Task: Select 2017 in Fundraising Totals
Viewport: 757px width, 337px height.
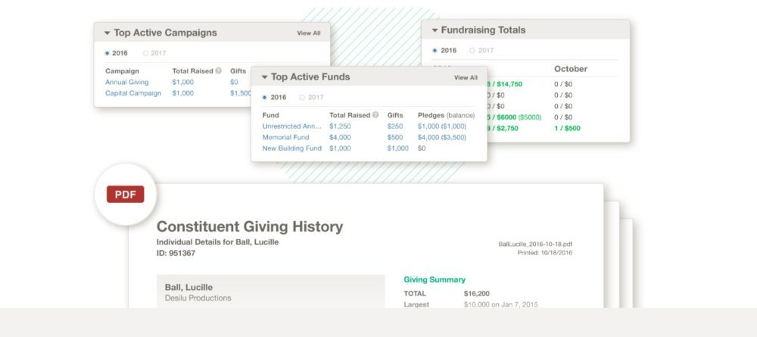Action: (x=472, y=50)
